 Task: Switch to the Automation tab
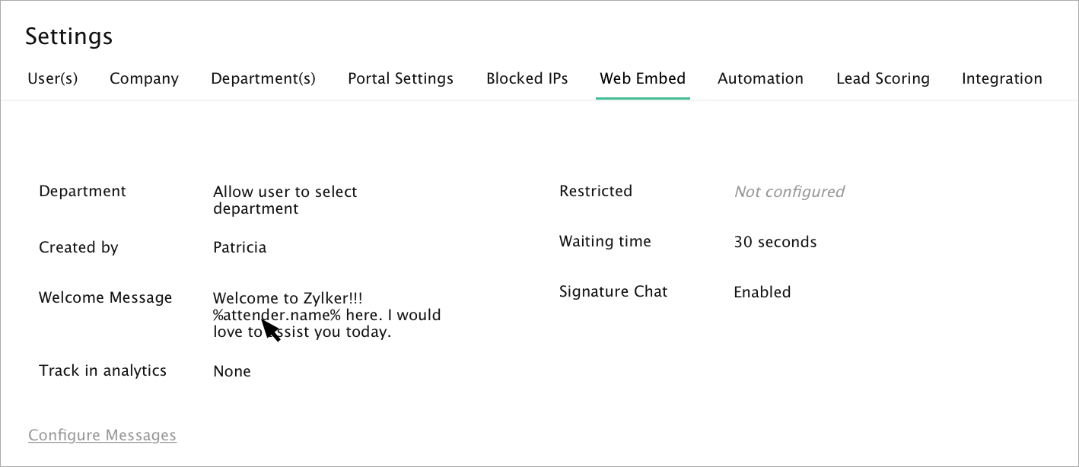pyautogui.click(x=760, y=78)
